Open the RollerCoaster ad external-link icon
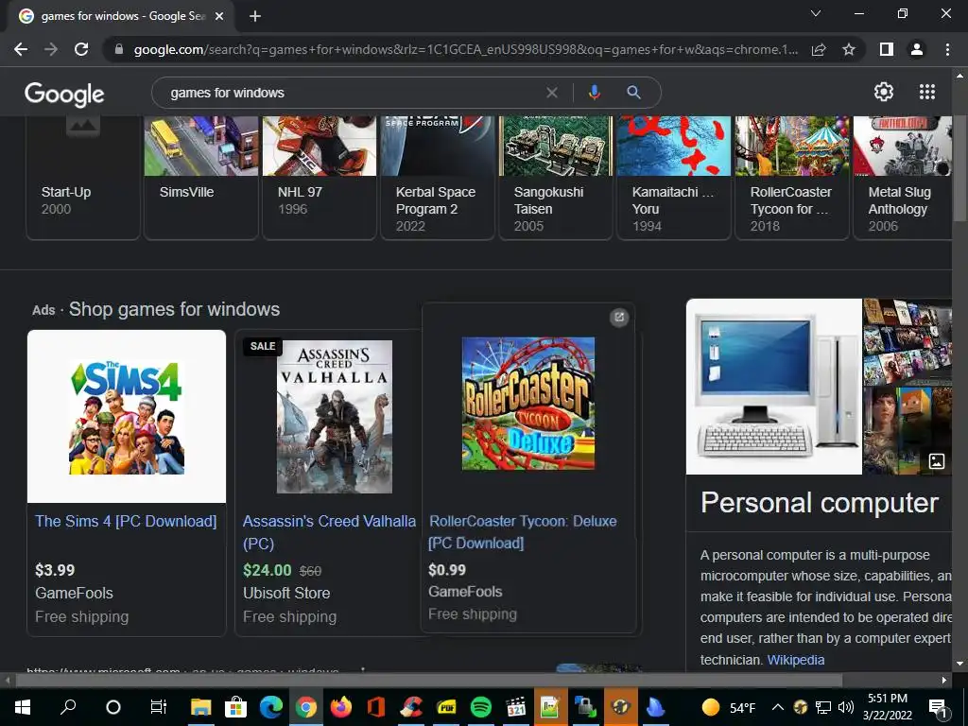968x726 pixels. pos(619,318)
